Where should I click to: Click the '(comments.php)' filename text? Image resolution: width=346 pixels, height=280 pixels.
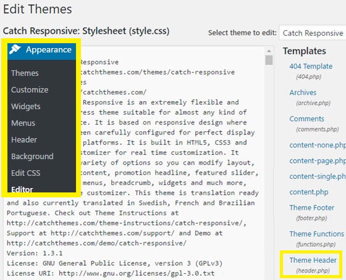318,129
